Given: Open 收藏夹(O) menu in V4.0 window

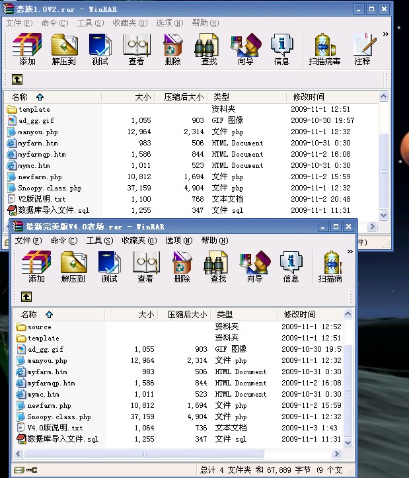Looking at the screenshot, I should 139,241.
